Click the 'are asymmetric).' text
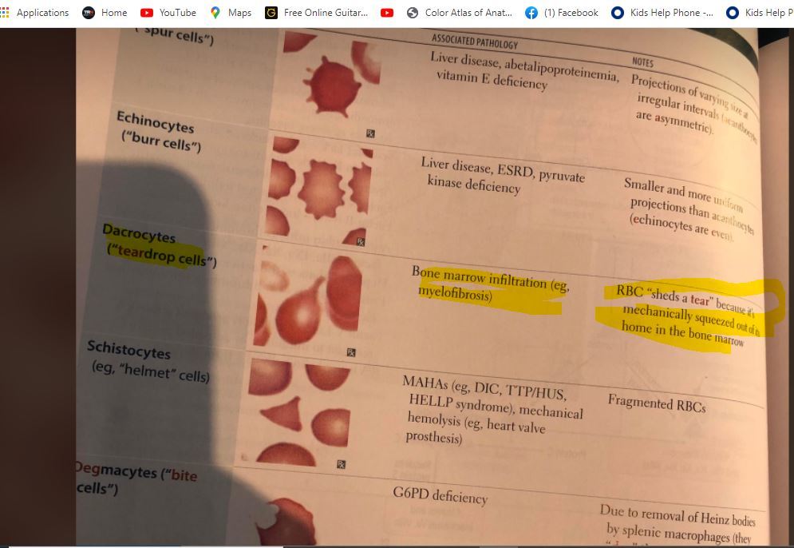Image resolution: width=794 pixels, height=548 pixels. (674, 121)
